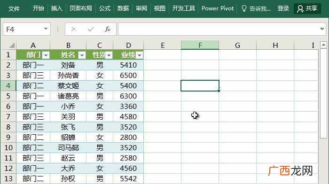Screen dimensions: 329x184
Task: Expand the formula bar with the chevron
Action: point(322,29)
